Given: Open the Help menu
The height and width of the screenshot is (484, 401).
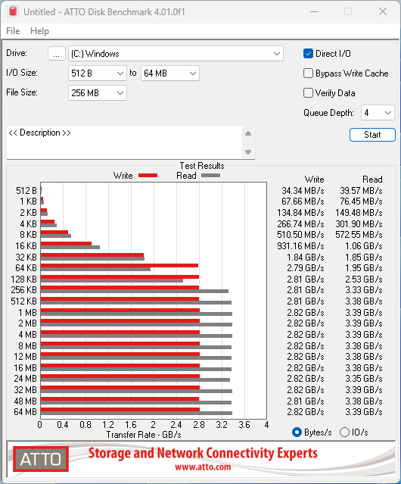Looking at the screenshot, I should (39, 31).
